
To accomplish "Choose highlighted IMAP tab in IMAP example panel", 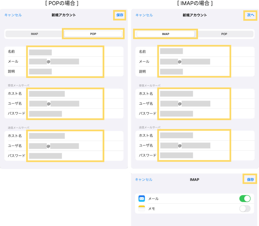I will point(165,34).
